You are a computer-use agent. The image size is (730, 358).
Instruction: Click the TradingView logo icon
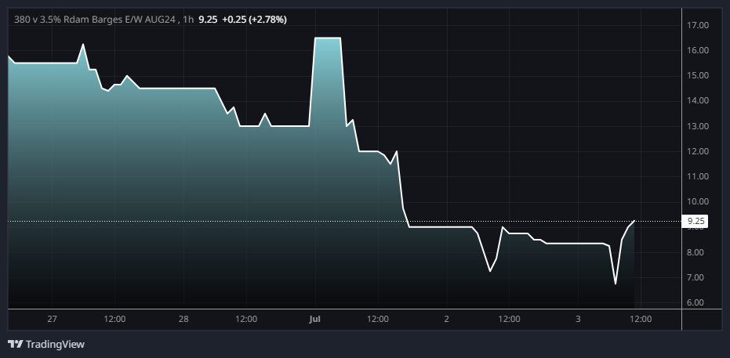click(15, 344)
